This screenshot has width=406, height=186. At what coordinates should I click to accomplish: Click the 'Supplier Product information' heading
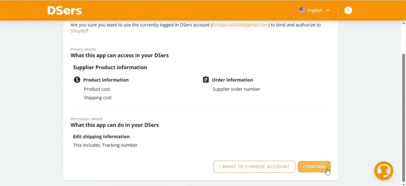tap(110, 67)
